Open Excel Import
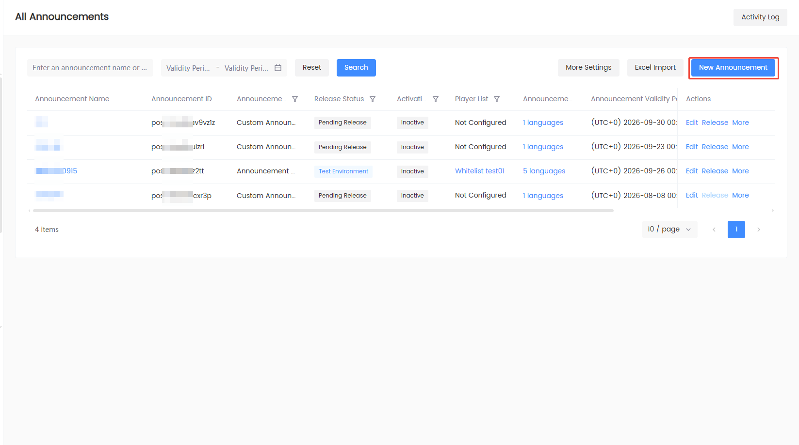799x445 pixels. [655, 68]
